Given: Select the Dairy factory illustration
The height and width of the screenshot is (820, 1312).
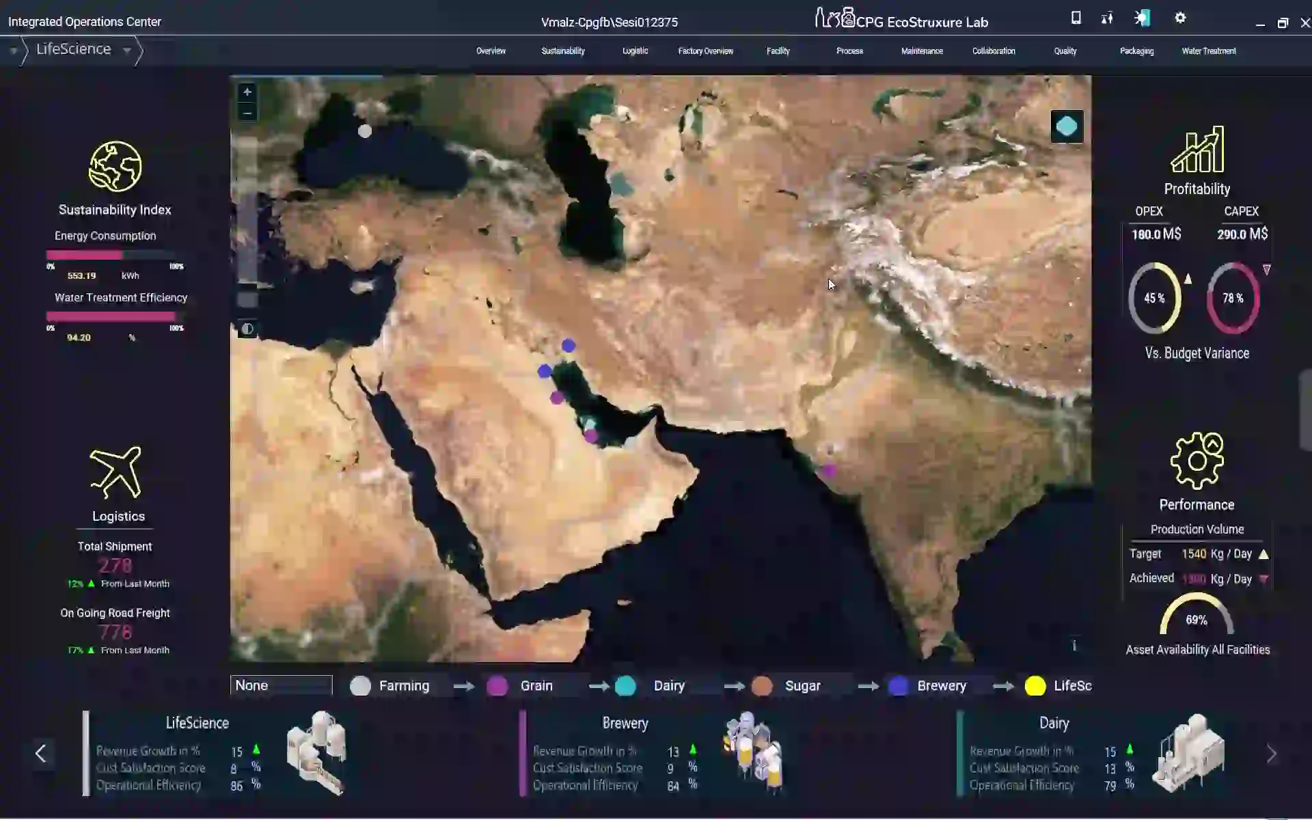Looking at the screenshot, I should [1188, 754].
